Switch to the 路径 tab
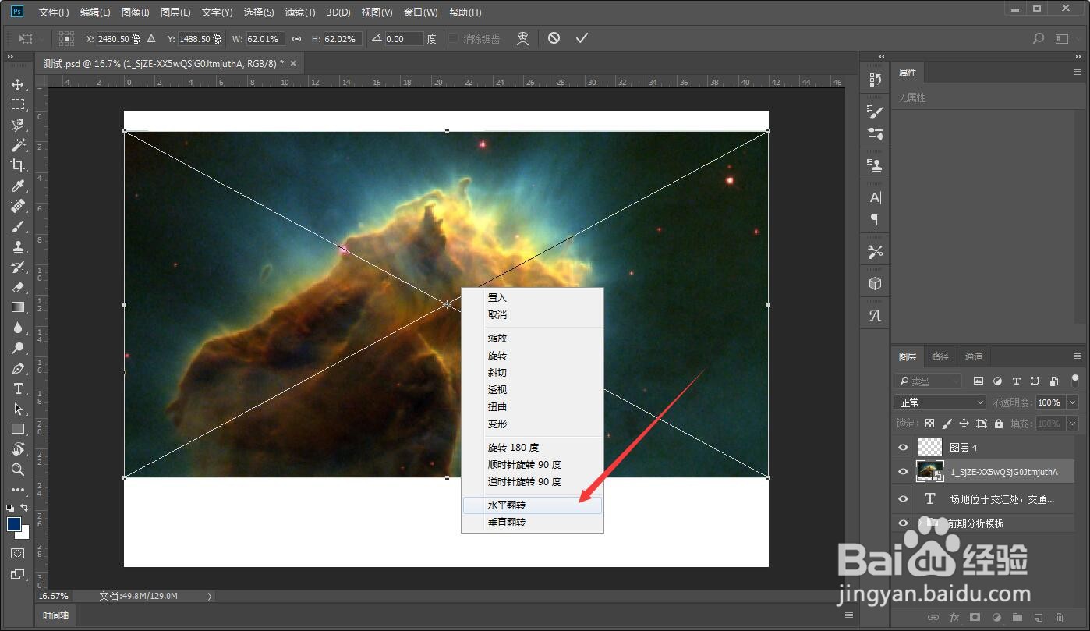Image resolution: width=1090 pixels, height=631 pixels. click(940, 356)
